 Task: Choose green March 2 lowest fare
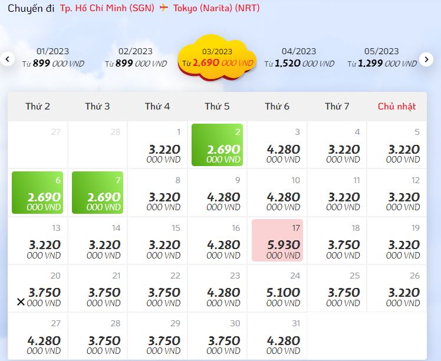(217, 145)
